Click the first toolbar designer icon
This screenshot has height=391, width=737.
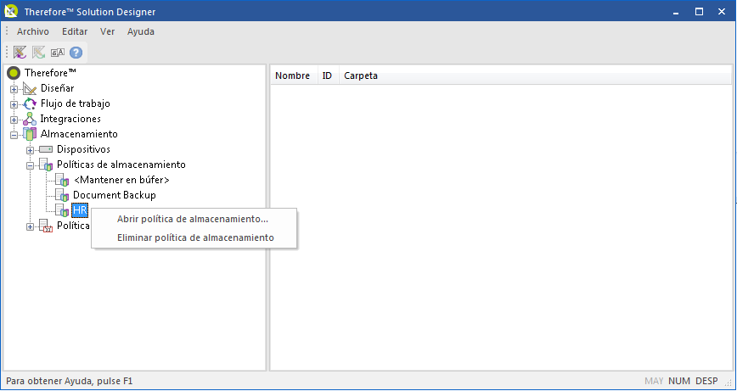click(20, 52)
